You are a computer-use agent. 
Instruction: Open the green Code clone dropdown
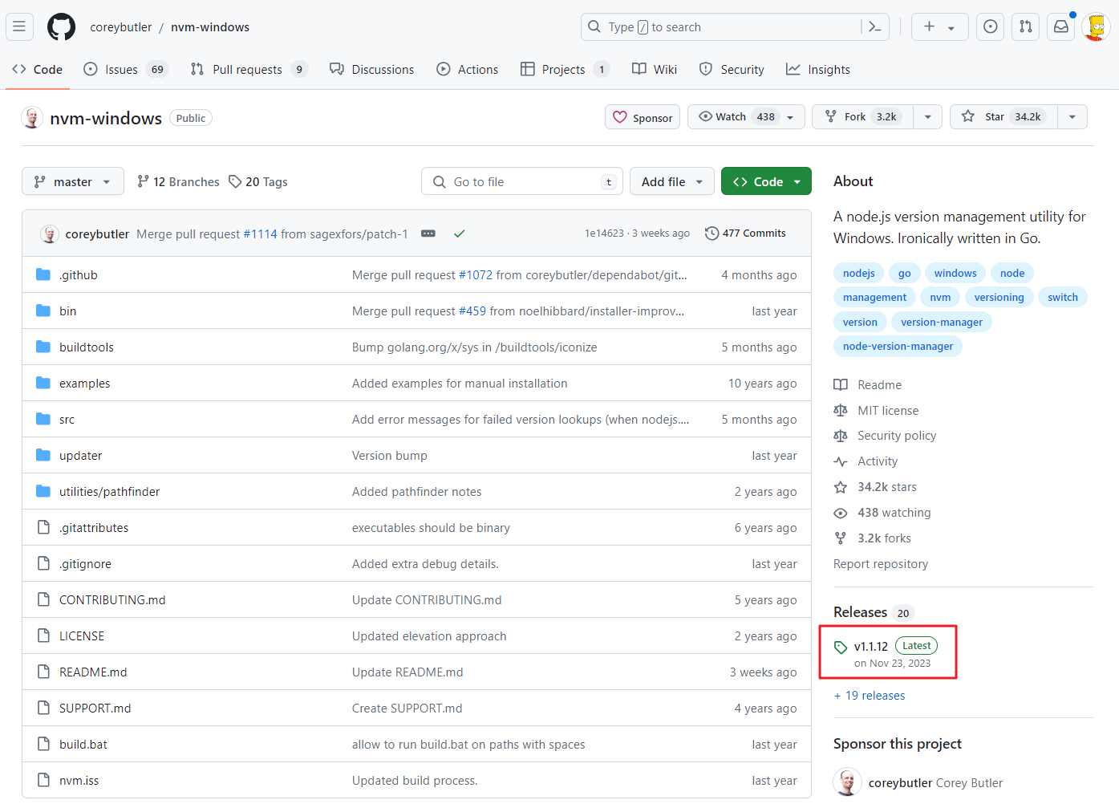[766, 182]
